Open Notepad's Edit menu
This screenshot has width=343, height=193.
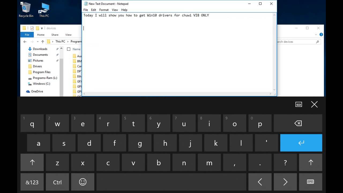pyautogui.click(x=94, y=10)
